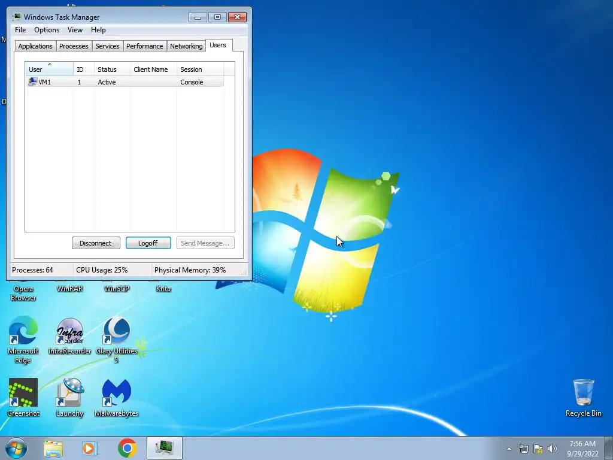Screen dimensions: 613x460
Task: Click the Active status cell
Action: [107, 81]
